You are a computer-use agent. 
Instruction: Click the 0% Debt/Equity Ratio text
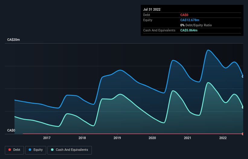tap(196, 25)
